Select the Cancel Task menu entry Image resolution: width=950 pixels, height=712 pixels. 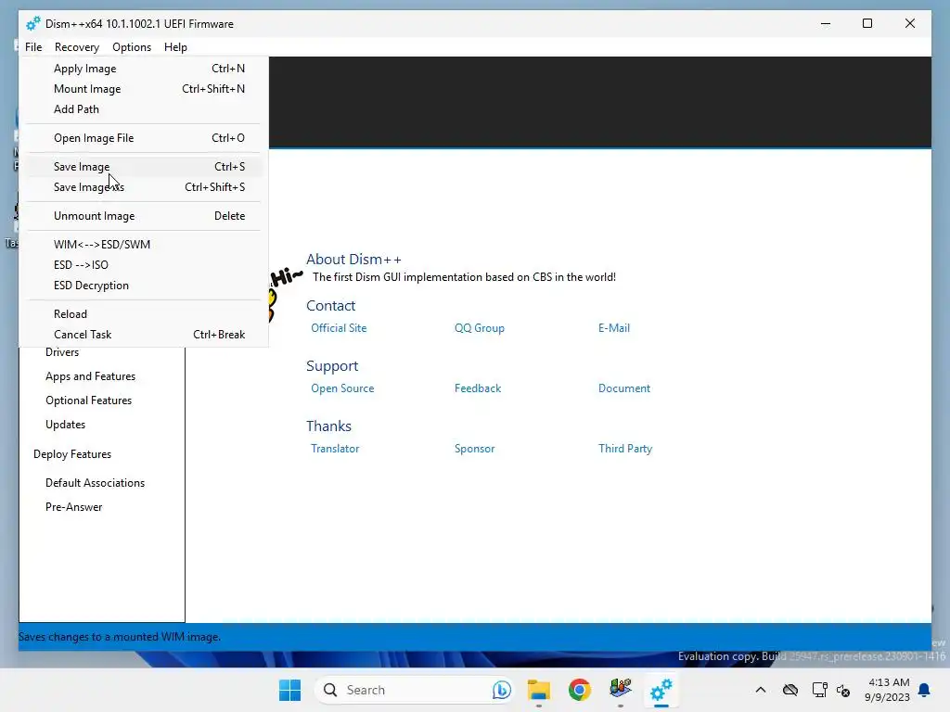point(144,334)
